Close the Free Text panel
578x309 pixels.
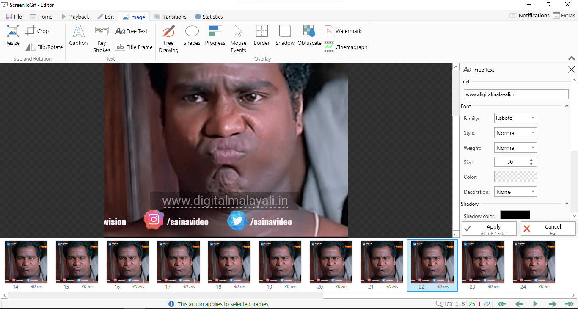tap(571, 69)
